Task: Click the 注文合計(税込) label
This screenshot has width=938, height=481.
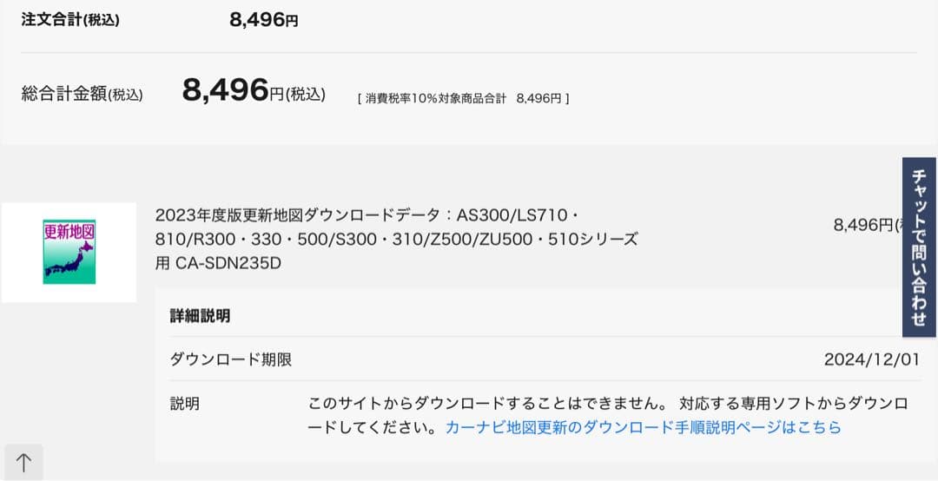Action: pos(70,20)
